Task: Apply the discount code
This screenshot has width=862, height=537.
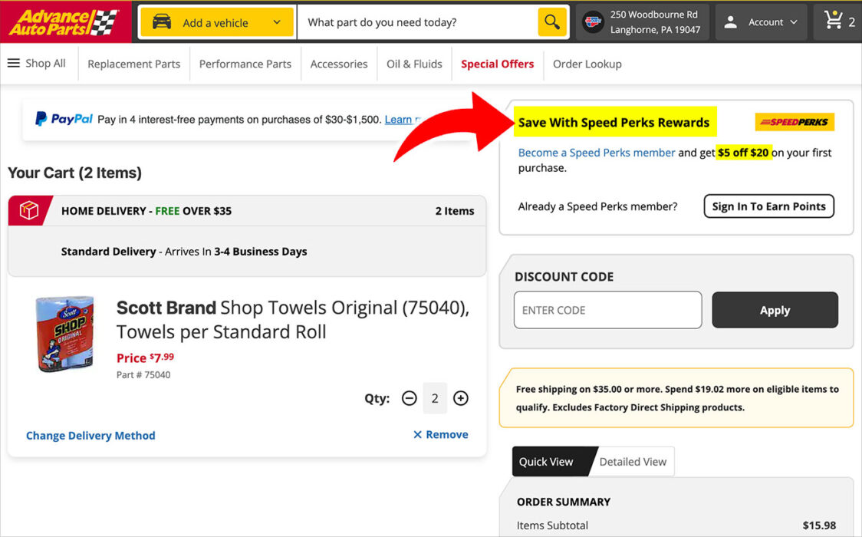Action: click(775, 310)
